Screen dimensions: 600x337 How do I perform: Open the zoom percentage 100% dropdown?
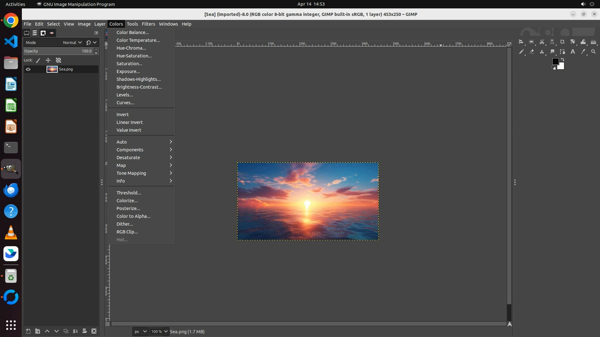(x=166, y=331)
